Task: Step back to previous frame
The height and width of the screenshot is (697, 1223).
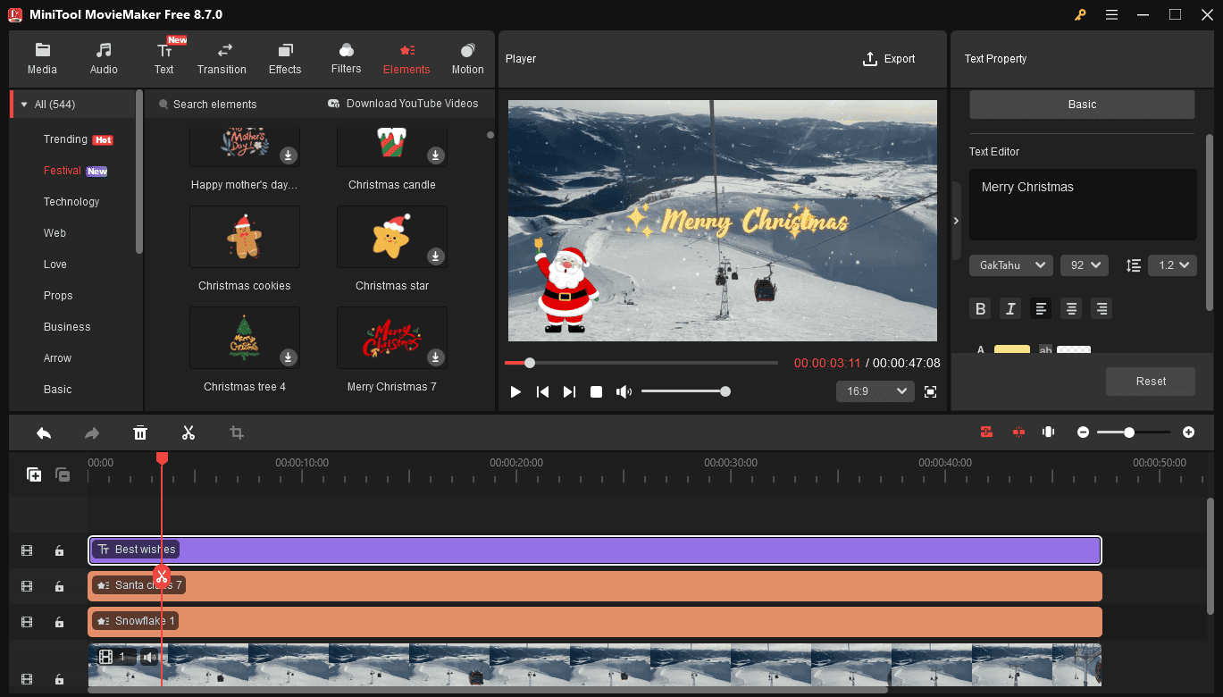Action: point(542,391)
